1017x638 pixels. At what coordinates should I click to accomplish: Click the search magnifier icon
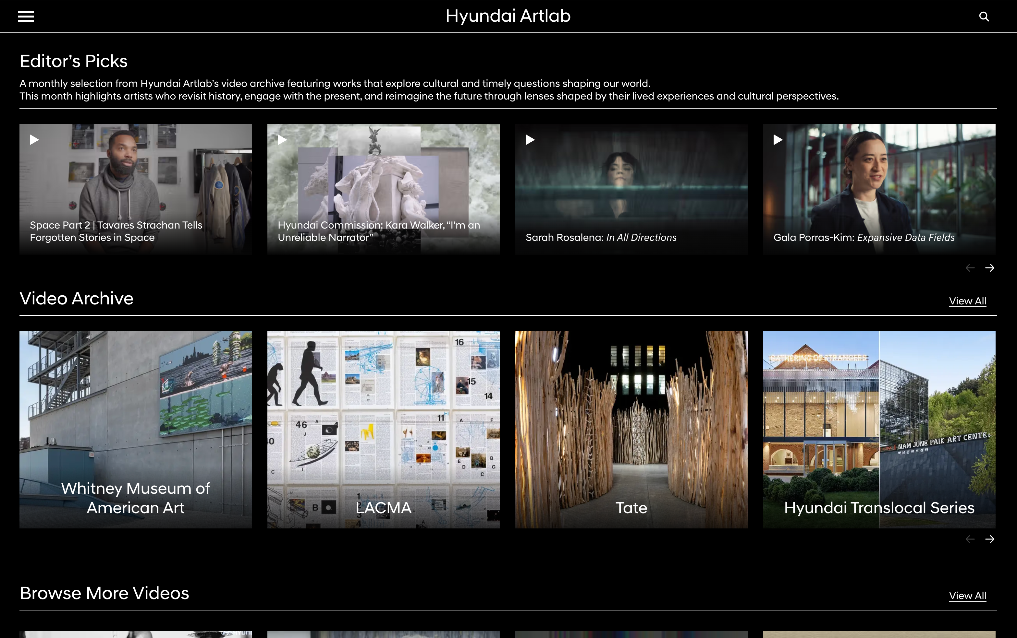pyautogui.click(x=984, y=17)
